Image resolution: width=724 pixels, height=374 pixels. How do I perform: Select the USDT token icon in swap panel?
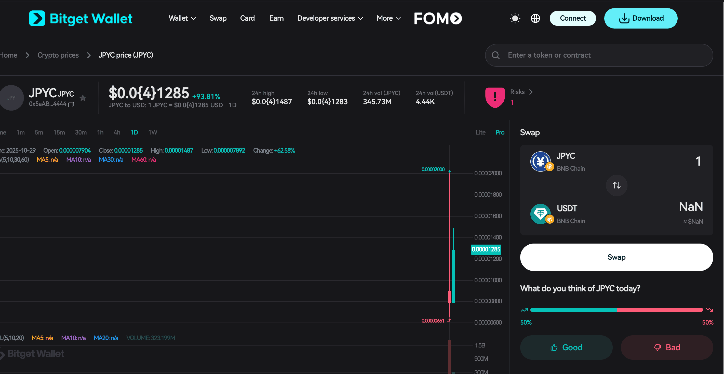pyautogui.click(x=540, y=214)
